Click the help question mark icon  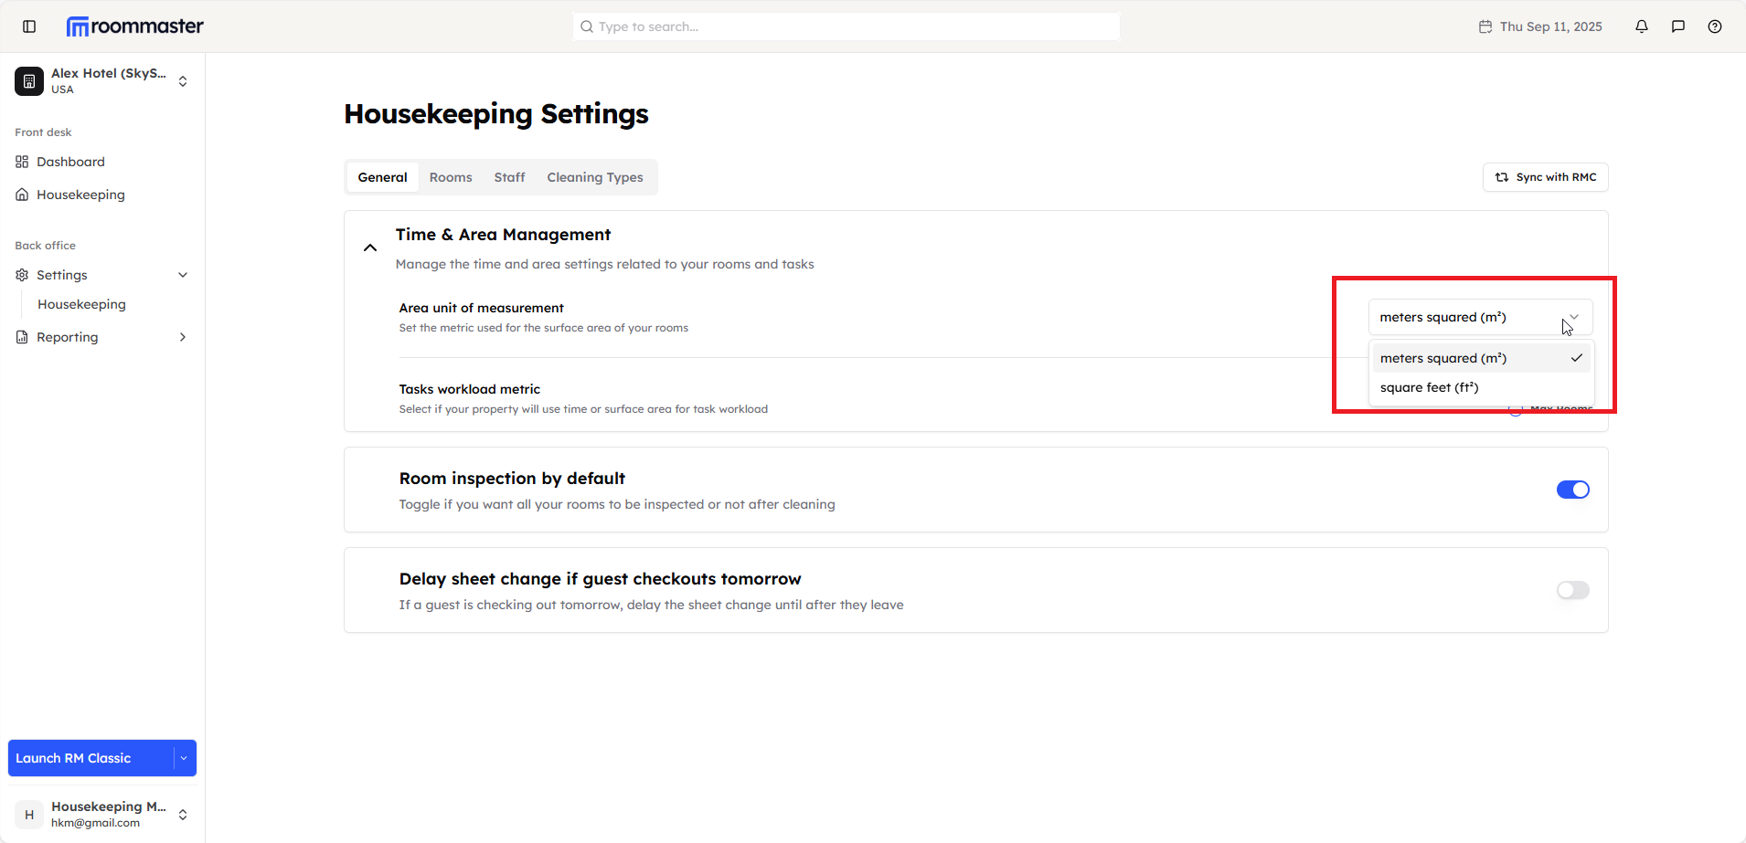coord(1715,26)
